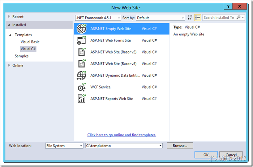This screenshot has height=167, width=253.
Task: Click the ASP.NET Reports Web Site chart icon
Action: coord(81,99)
